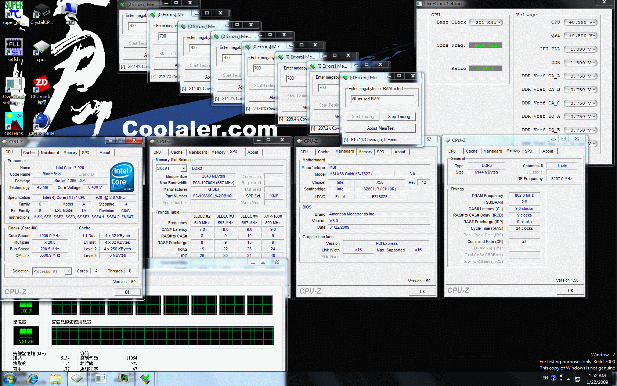Viewport: 617px width, 386px height.
Task: Open the OverClock Setting desktop shortcut
Action: (14, 91)
